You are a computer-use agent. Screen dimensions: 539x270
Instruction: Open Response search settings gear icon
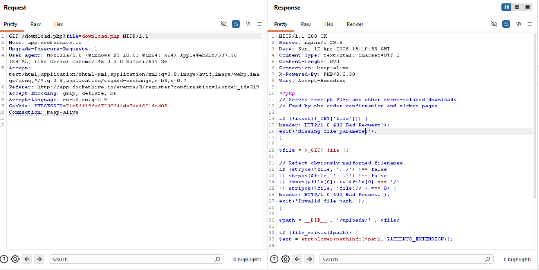point(285,259)
